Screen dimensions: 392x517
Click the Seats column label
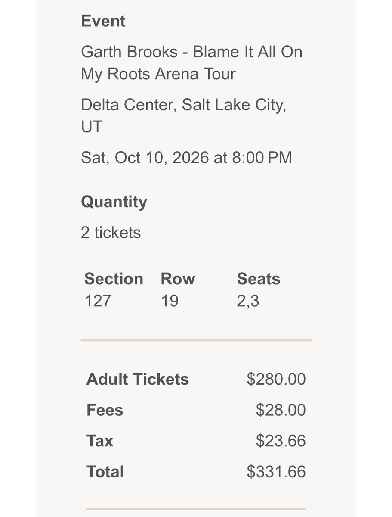click(258, 279)
